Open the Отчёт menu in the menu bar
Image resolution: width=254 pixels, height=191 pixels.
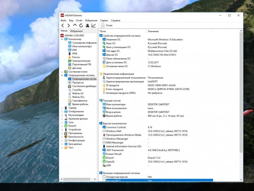coord(79,20)
